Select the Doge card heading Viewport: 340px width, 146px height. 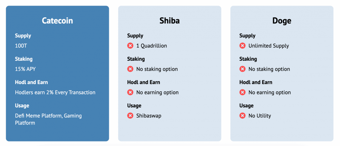pos(282,21)
